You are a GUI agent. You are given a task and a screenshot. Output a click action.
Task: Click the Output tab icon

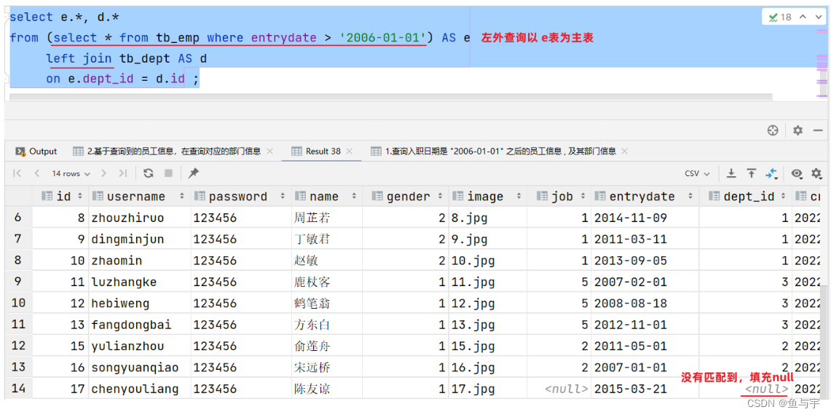click(x=20, y=151)
